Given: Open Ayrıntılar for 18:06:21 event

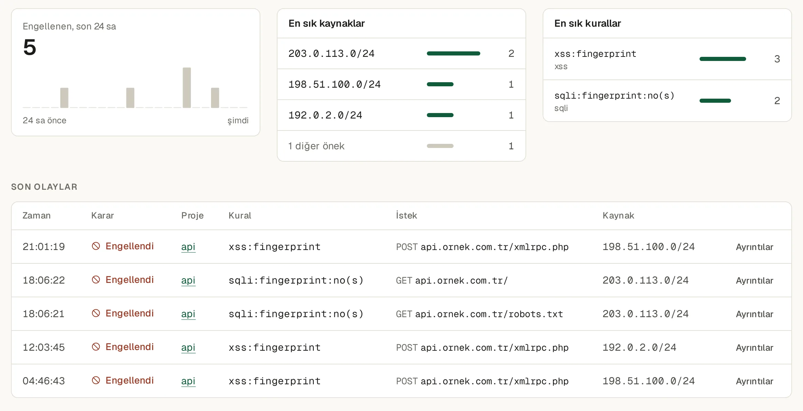Looking at the screenshot, I should [x=754, y=314].
